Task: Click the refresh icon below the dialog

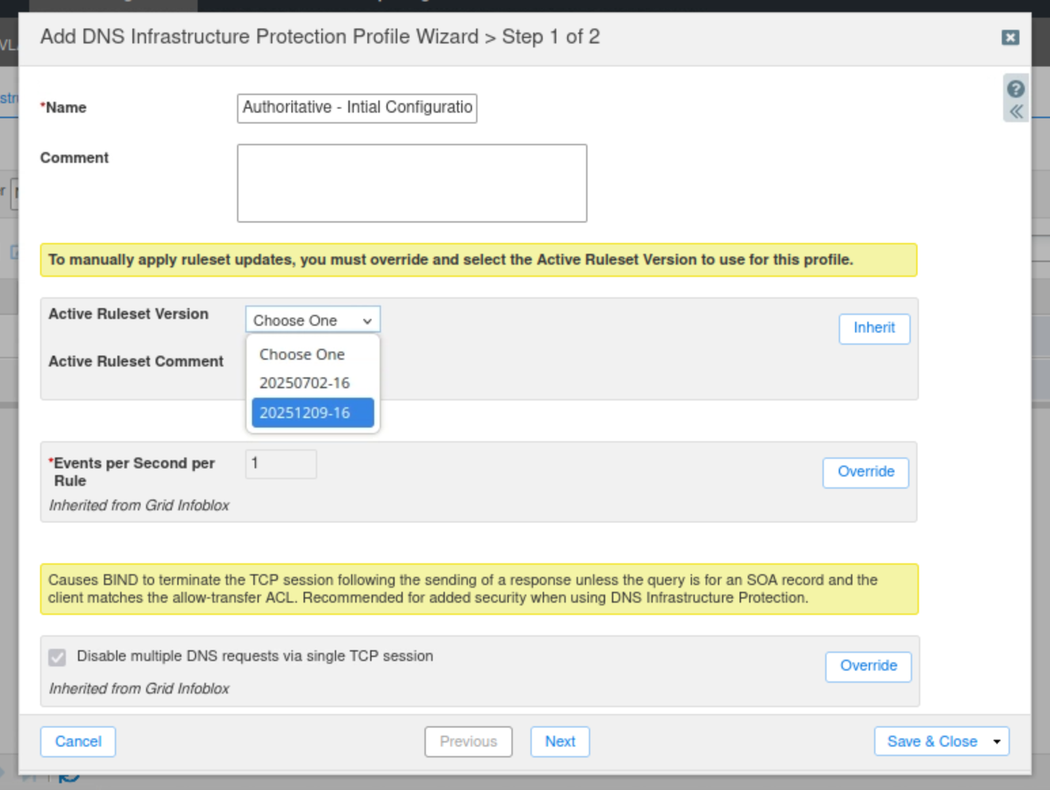Action: (x=69, y=777)
